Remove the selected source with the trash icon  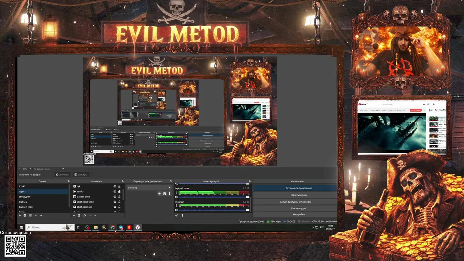79,215
